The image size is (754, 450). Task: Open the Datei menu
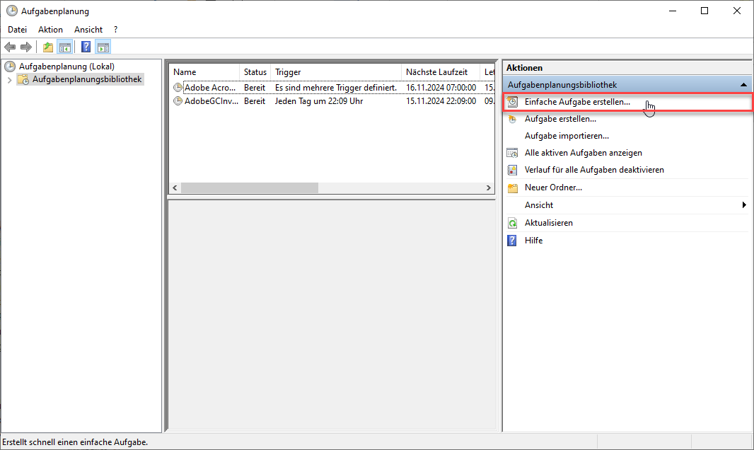tap(17, 30)
